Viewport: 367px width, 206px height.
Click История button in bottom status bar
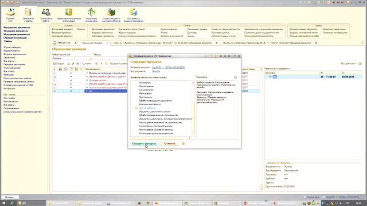pos(10,197)
